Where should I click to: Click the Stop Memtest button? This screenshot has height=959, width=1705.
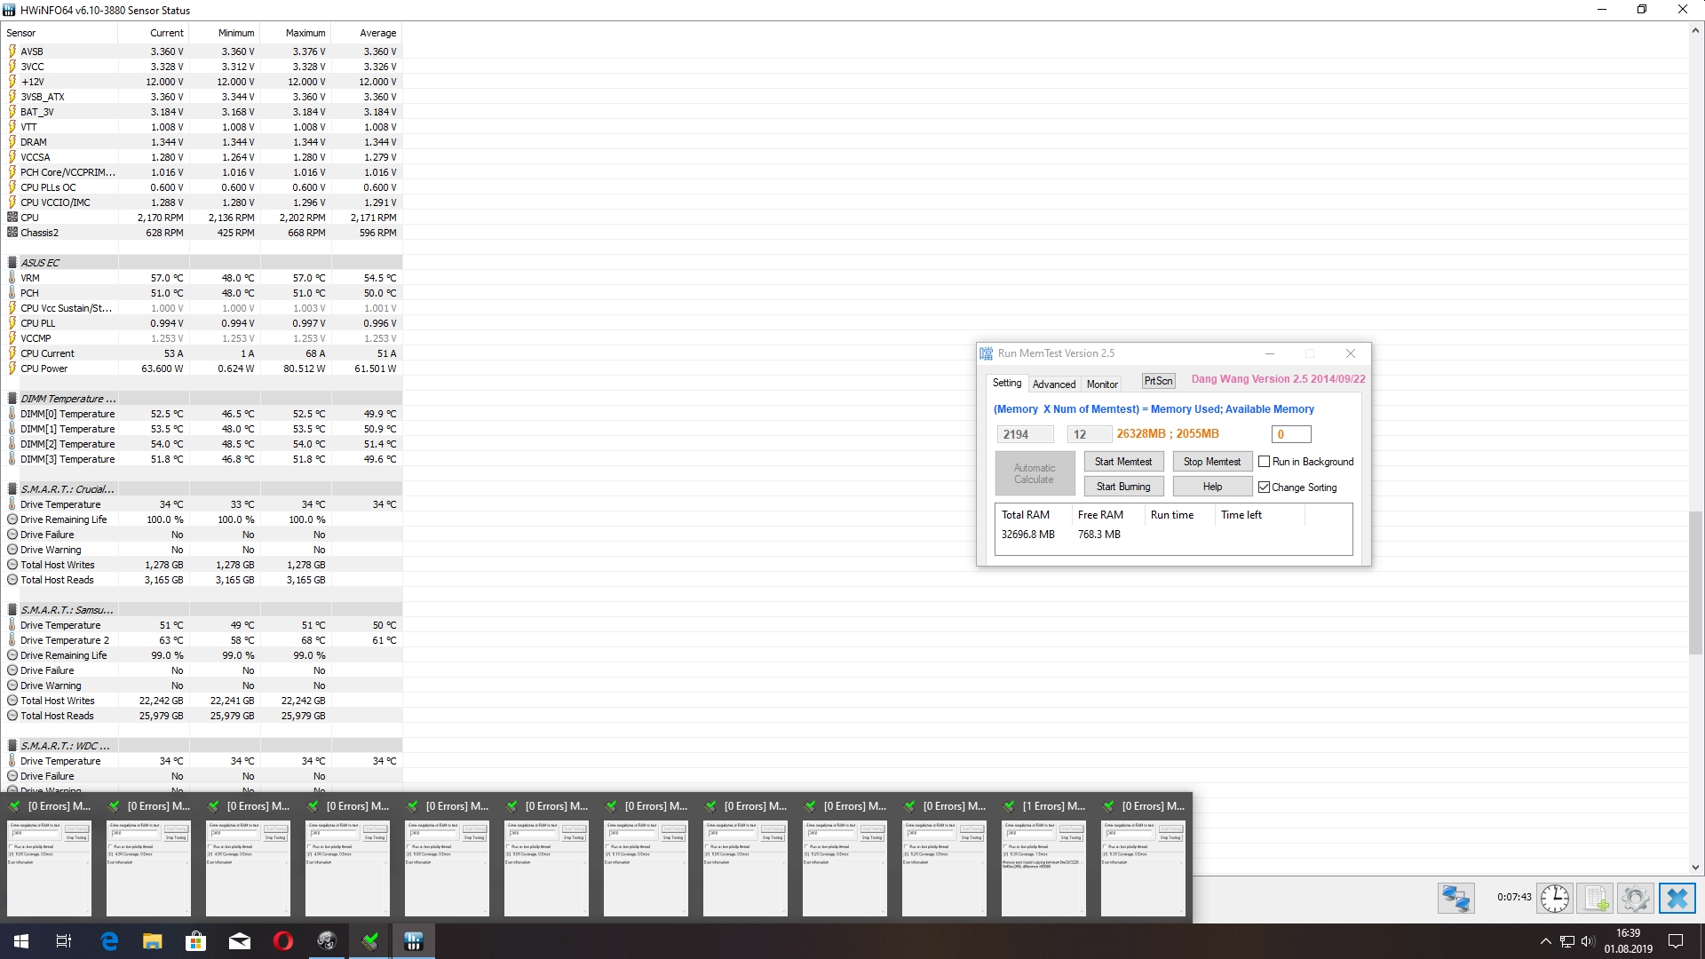[1211, 462]
